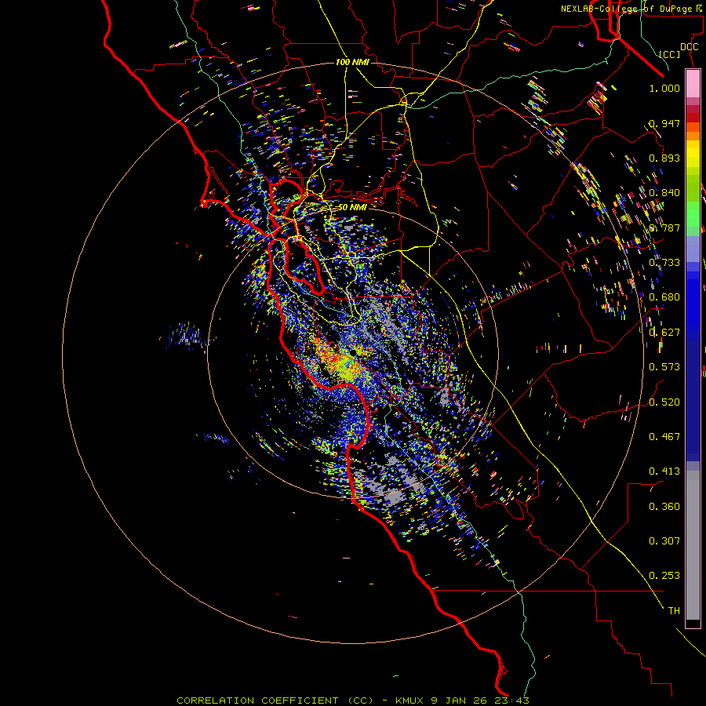Click the 0.893 scale value
Image resolution: width=706 pixels, height=706 pixels.
[664, 158]
